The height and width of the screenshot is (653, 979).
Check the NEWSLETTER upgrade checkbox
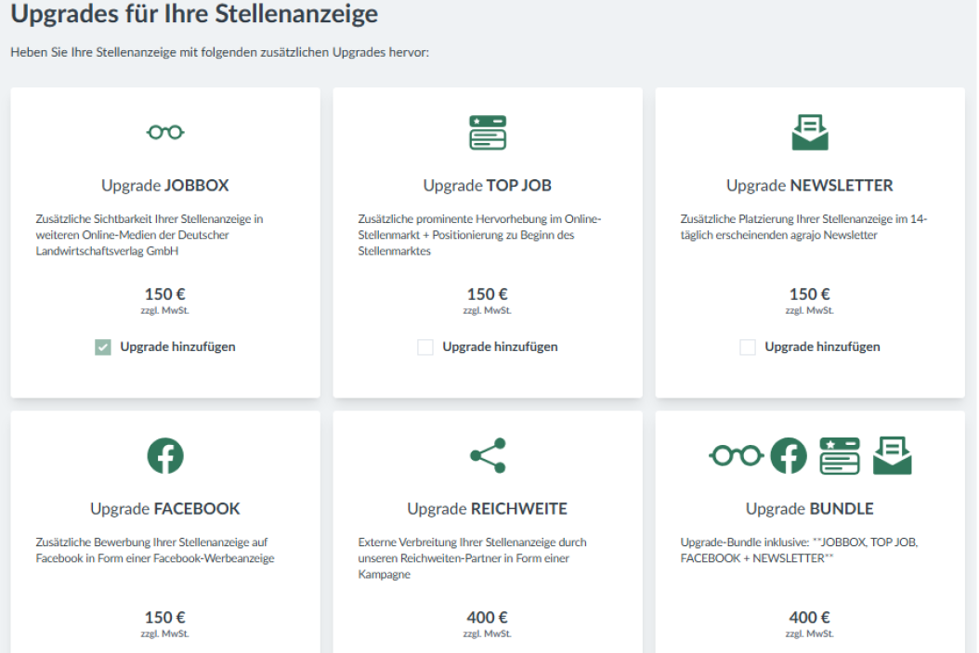pos(748,347)
